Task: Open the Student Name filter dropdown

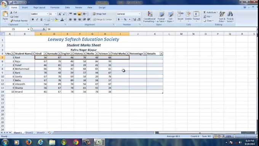Action: pos(33,54)
